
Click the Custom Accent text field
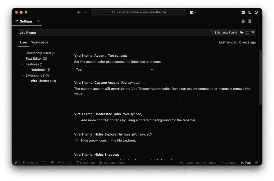pos(127,101)
